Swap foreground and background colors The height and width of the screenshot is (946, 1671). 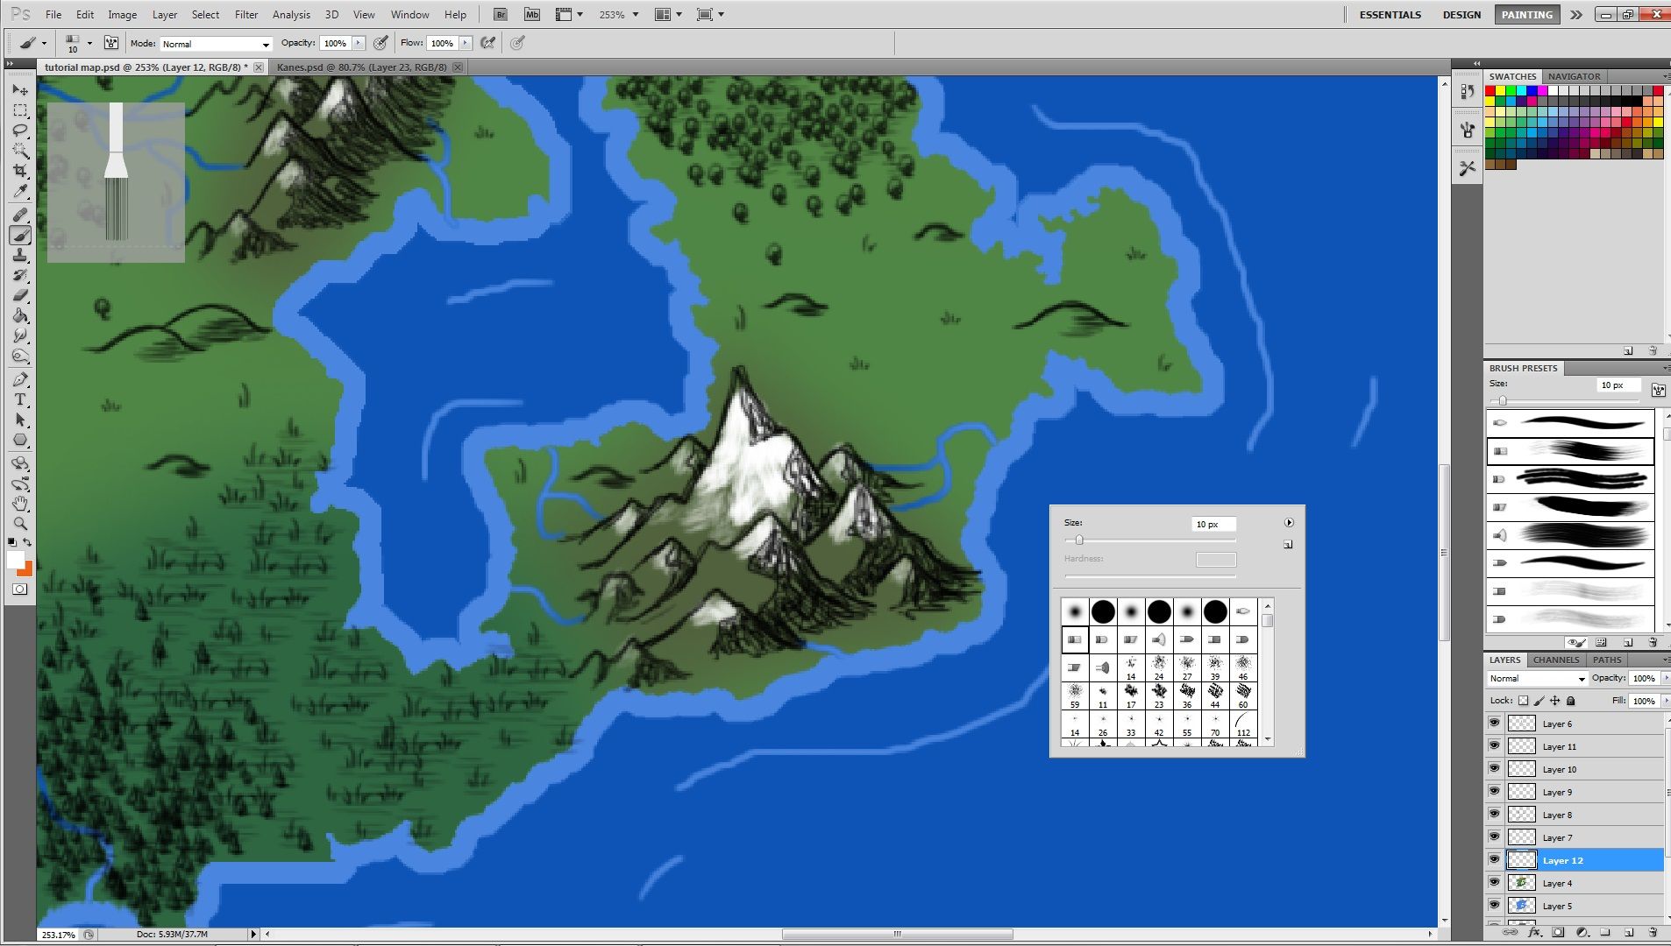28,543
